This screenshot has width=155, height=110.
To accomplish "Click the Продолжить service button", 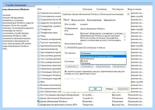I will (x=119, y=67).
